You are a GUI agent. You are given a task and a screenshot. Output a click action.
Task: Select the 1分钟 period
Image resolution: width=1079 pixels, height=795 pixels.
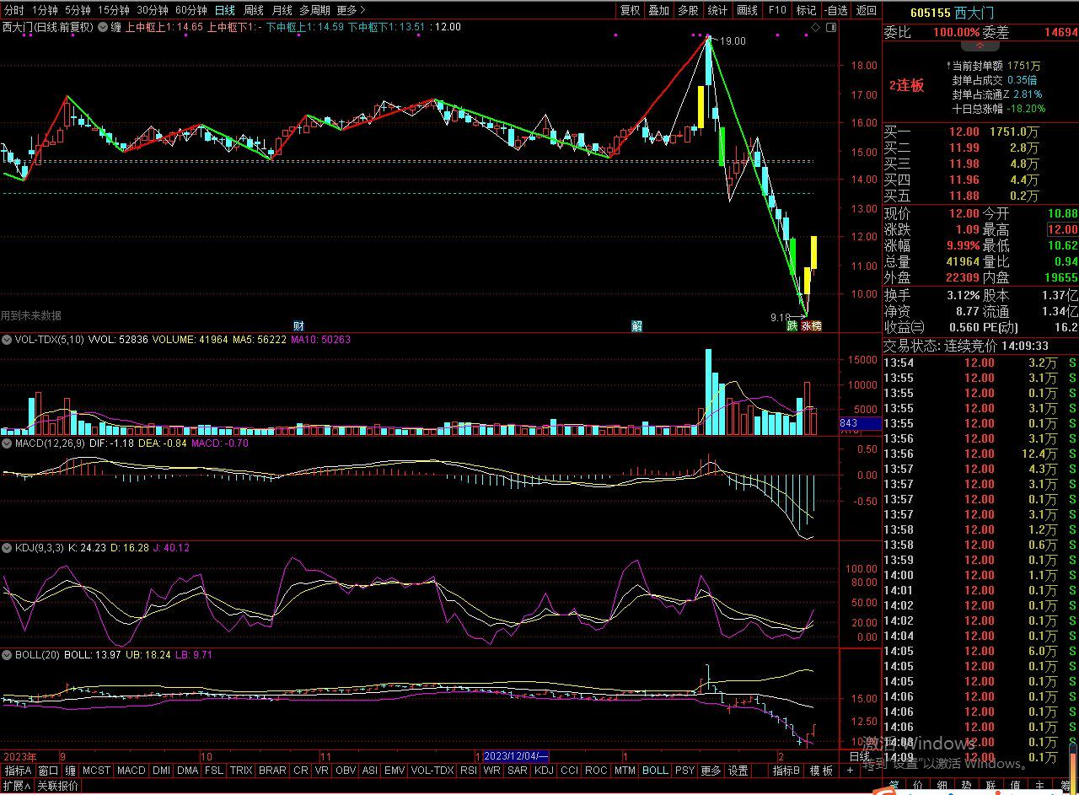[x=45, y=10]
